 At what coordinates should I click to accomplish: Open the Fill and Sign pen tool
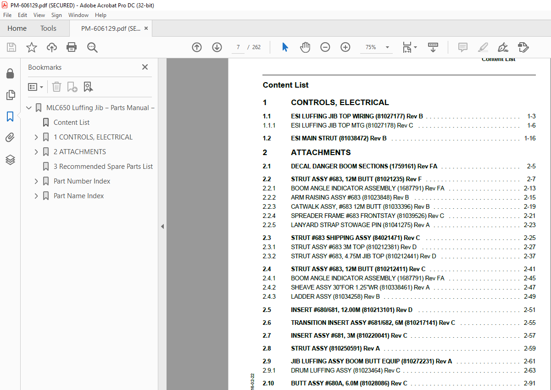click(x=503, y=47)
